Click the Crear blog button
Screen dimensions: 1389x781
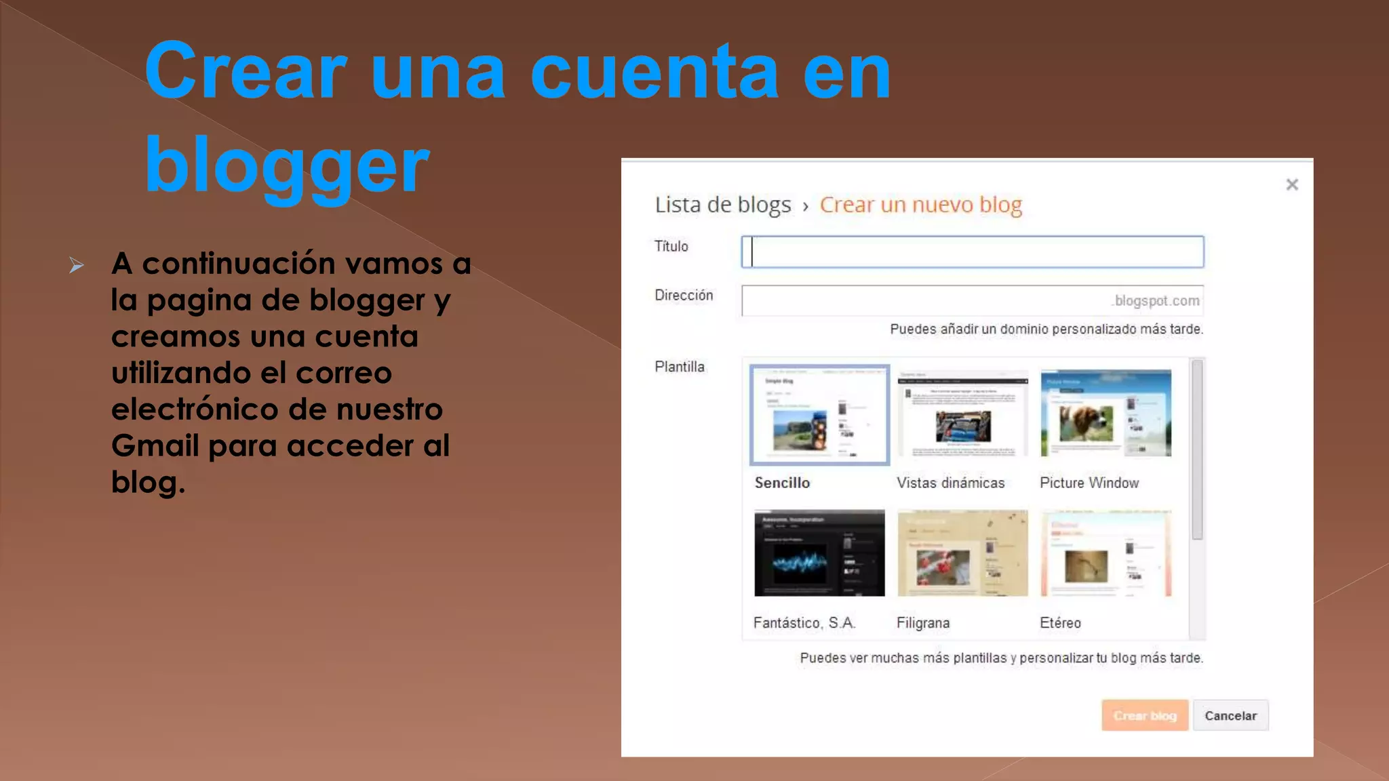1145,715
